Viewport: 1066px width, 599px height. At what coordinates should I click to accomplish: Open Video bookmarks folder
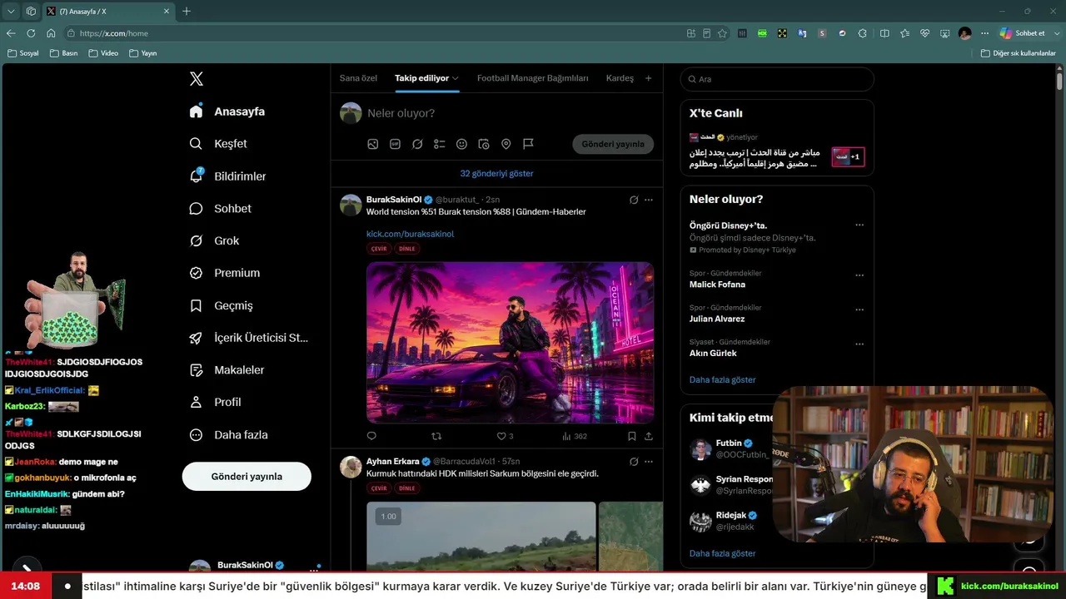point(103,53)
